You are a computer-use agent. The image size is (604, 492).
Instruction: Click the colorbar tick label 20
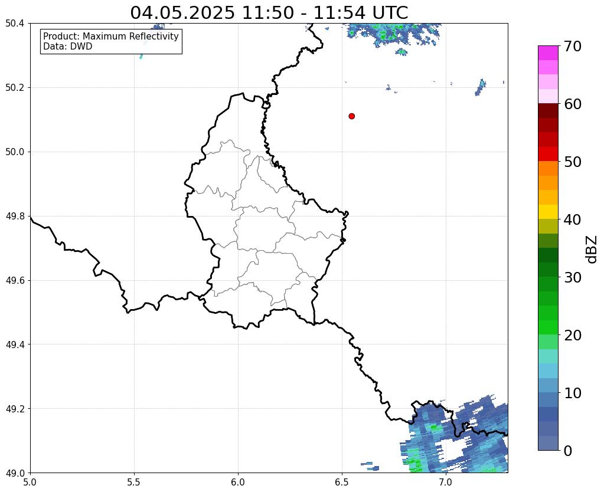(x=573, y=335)
